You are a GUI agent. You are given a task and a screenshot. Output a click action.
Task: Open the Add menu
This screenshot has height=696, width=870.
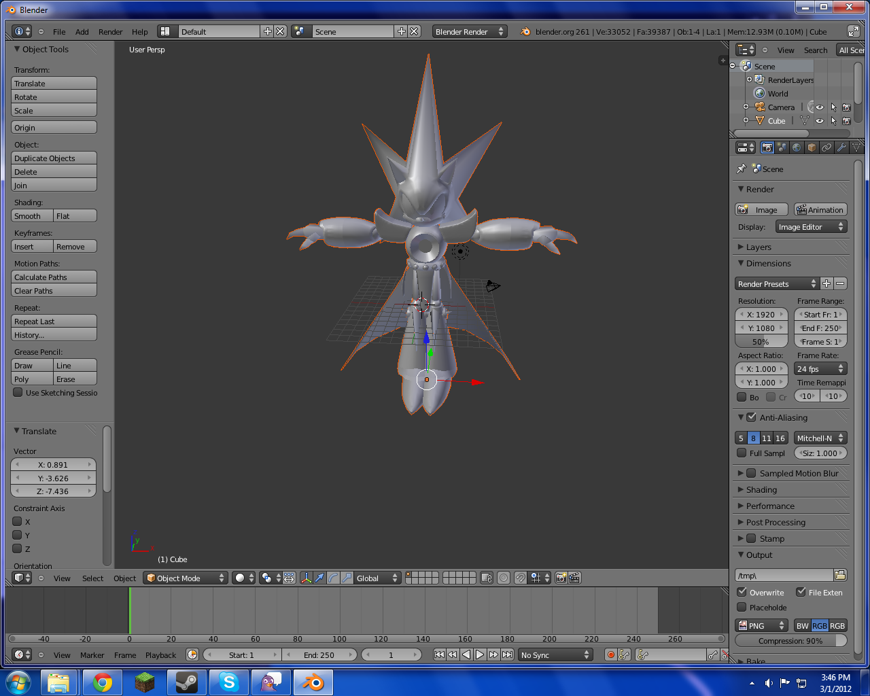(x=82, y=32)
